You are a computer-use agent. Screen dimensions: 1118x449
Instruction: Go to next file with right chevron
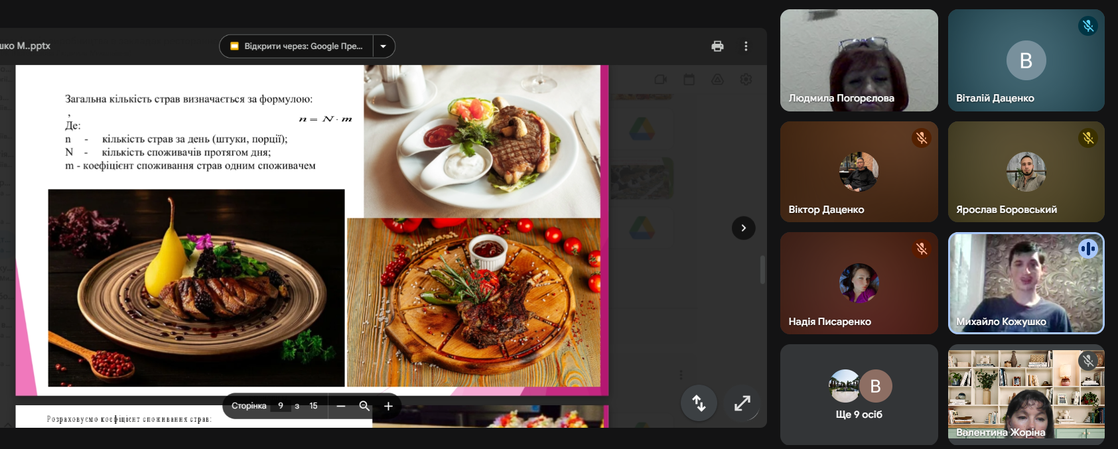pyautogui.click(x=743, y=228)
